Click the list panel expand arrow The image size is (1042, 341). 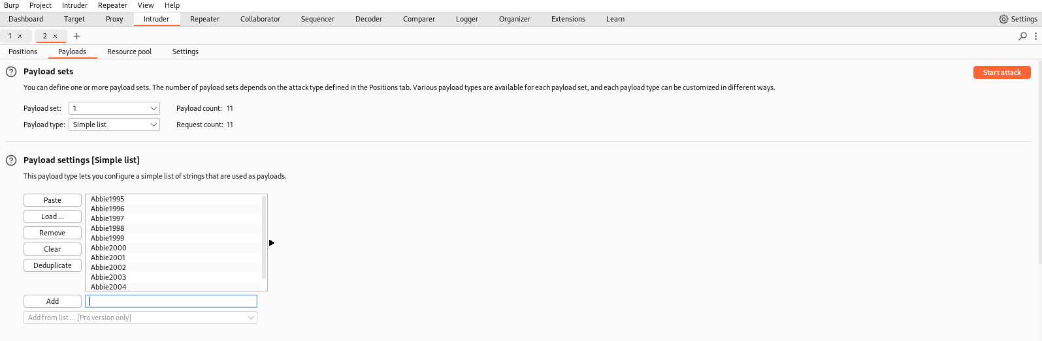coord(272,243)
